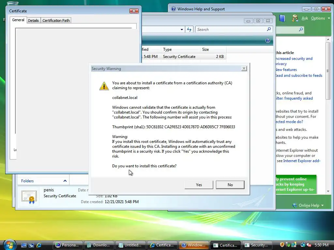The height and width of the screenshot is (250, 334).
Task: Open the Options dropdown in Help window
Action: 321,18
